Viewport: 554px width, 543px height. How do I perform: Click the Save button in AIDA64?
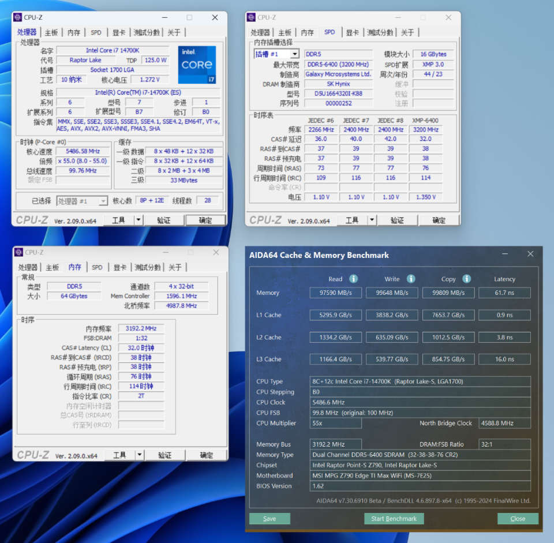(x=269, y=518)
